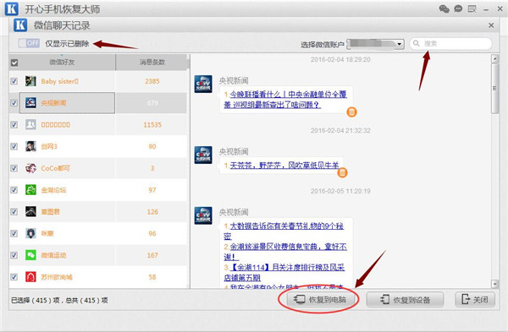This screenshot has width=508, height=332.
Task: Click the avatar in the 96 messages row
Action: 30,233
